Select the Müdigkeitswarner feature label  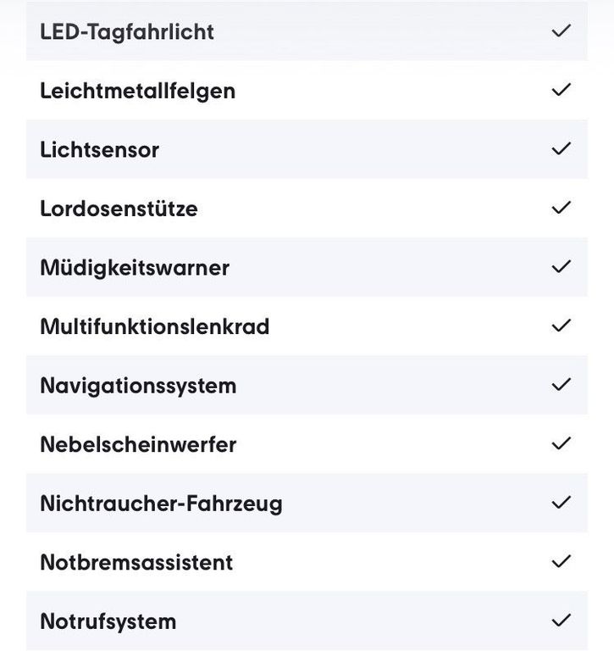tap(135, 268)
